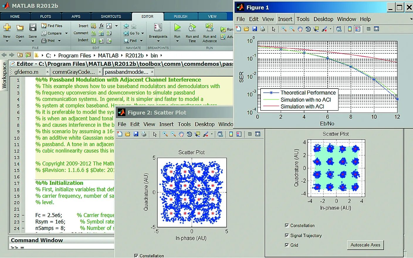Open the Run dropdown arrow

click(x=177, y=41)
